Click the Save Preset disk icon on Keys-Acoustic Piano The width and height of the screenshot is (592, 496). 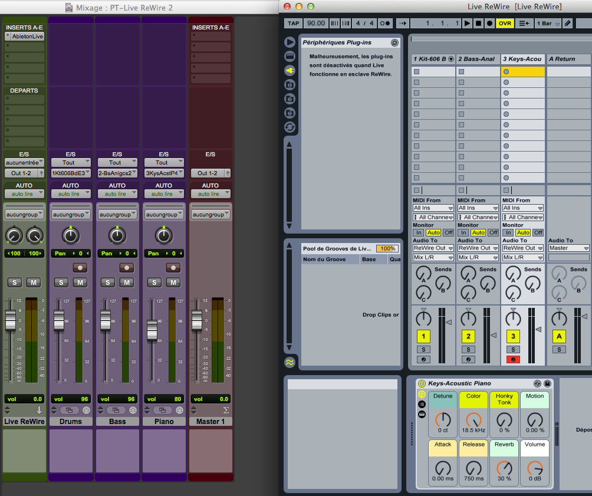pos(547,383)
